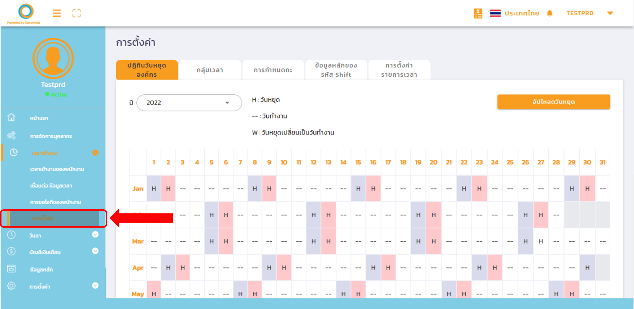This screenshot has width=634, height=309.
Task: Click the การจัดการบุคลากร sidebar icon
Action: coord(12,136)
